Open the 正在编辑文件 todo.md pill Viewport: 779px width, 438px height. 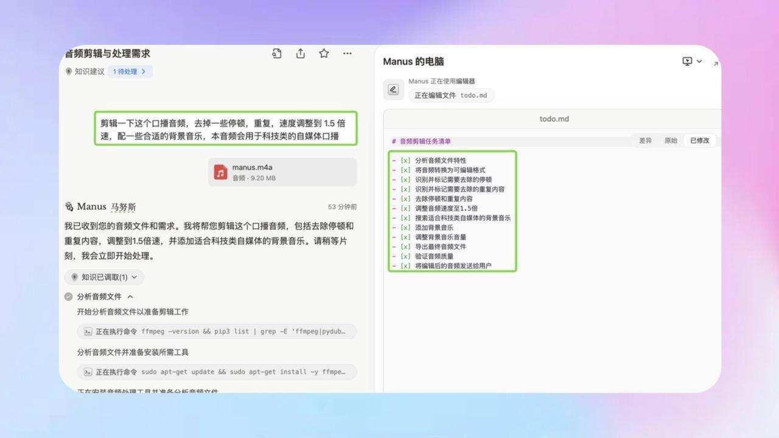(x=451, y=96)
